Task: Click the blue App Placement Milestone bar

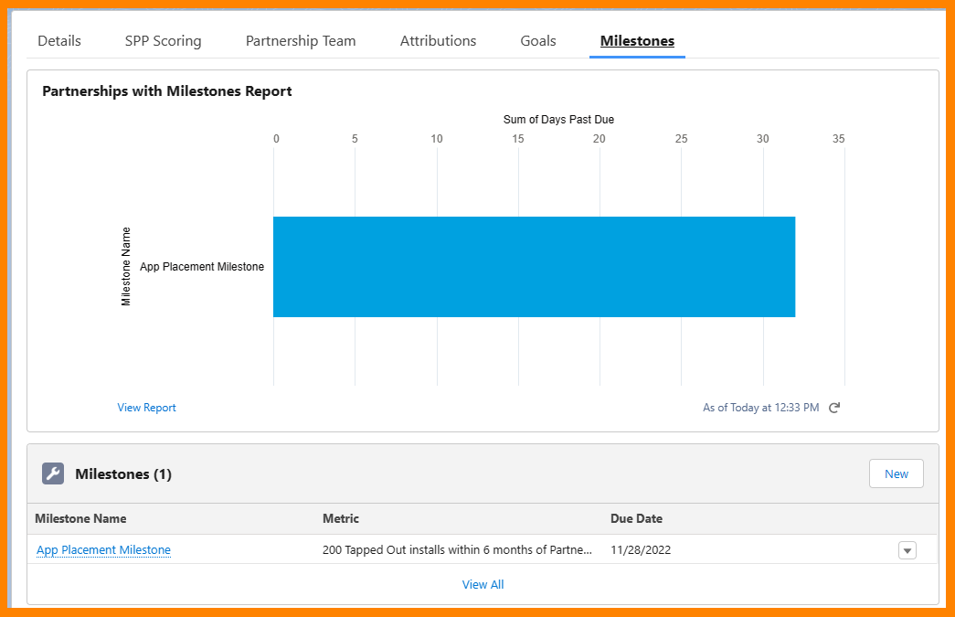Action: click(x=534, y=267)
